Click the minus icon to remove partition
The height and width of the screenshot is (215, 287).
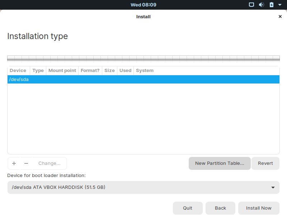pyautogui.click(x=26, y=163)
